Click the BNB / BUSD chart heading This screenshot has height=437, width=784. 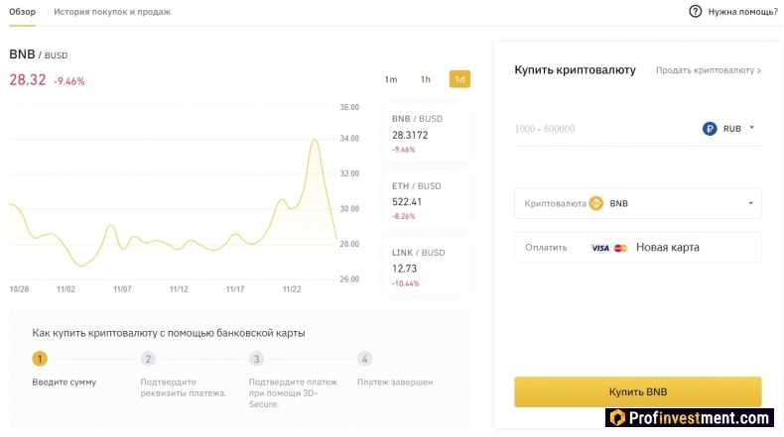click(39, 55)
